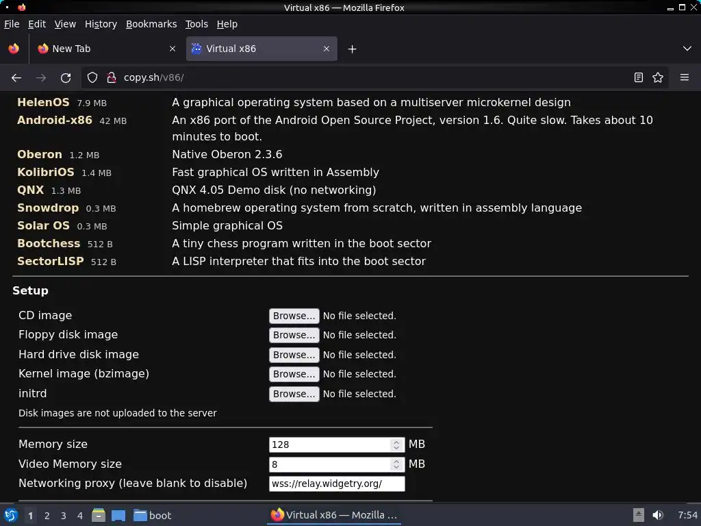Viewport: 701px width, 526px height.
Task: Switch to workspace 1 in taskbar
Action: pyautogui.click(x=30, y=516)
